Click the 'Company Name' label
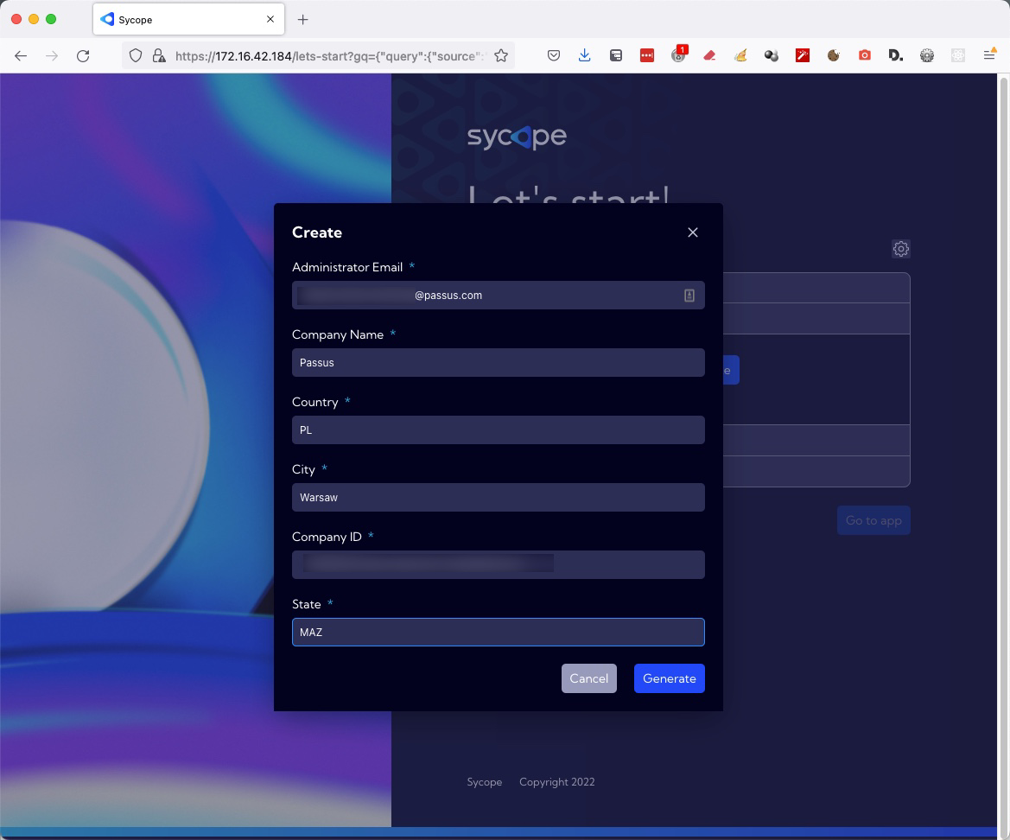Screen dimensions: 1010x840 (338, 335)
